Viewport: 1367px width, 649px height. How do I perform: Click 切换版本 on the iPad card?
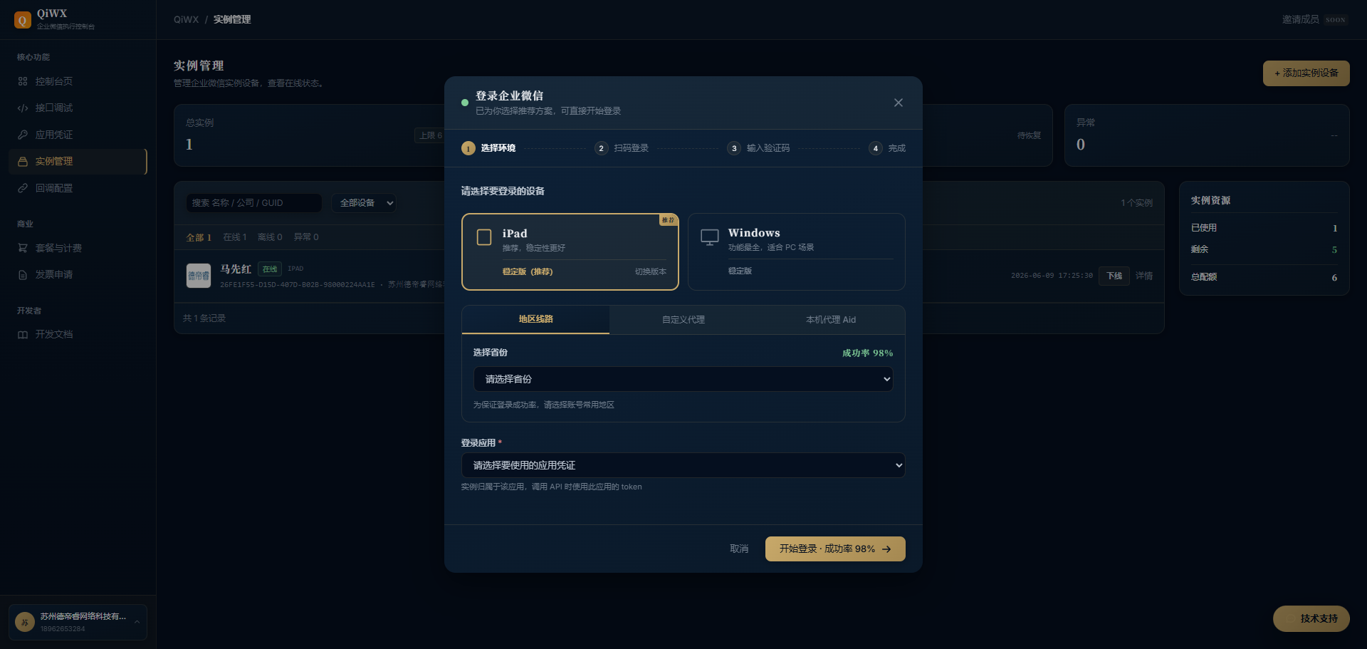(651, 272)
